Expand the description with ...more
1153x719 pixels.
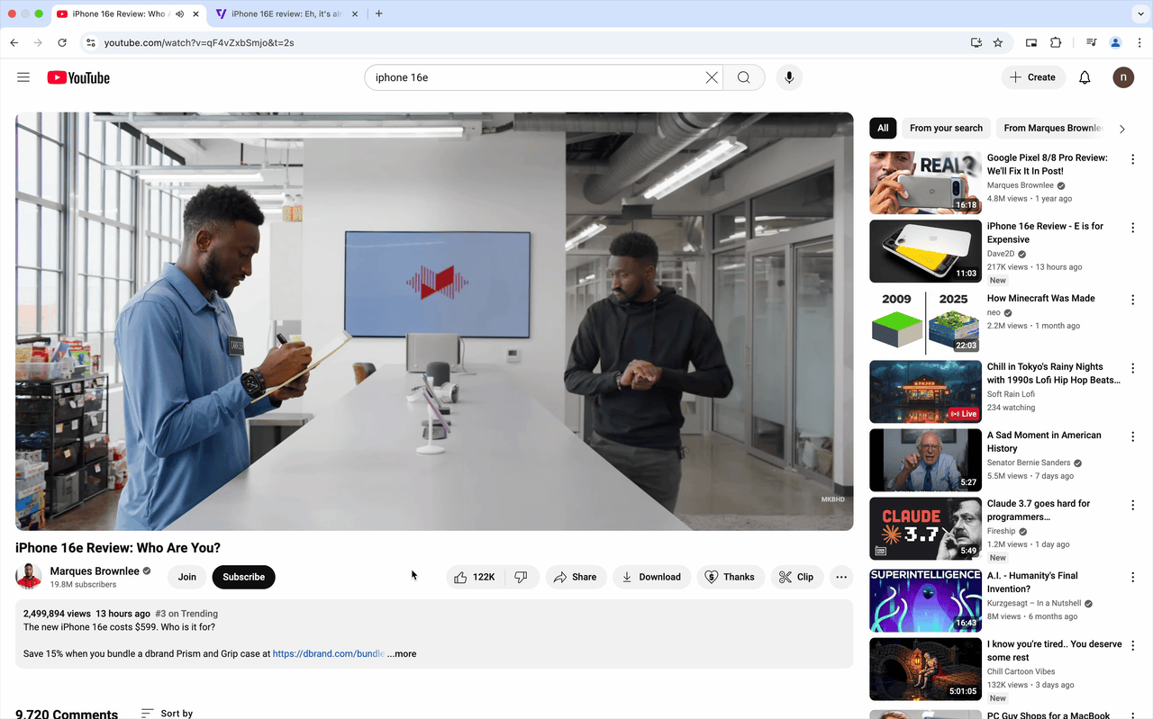pyautogui.click(x=402, y=653)
